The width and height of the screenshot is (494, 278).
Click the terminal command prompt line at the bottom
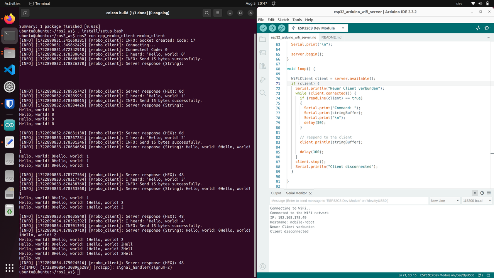(x=49, y=272)
